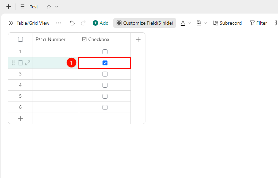This screenshot has width=278, height=178.
Task: Select row number 3
Action: point(20,74)
